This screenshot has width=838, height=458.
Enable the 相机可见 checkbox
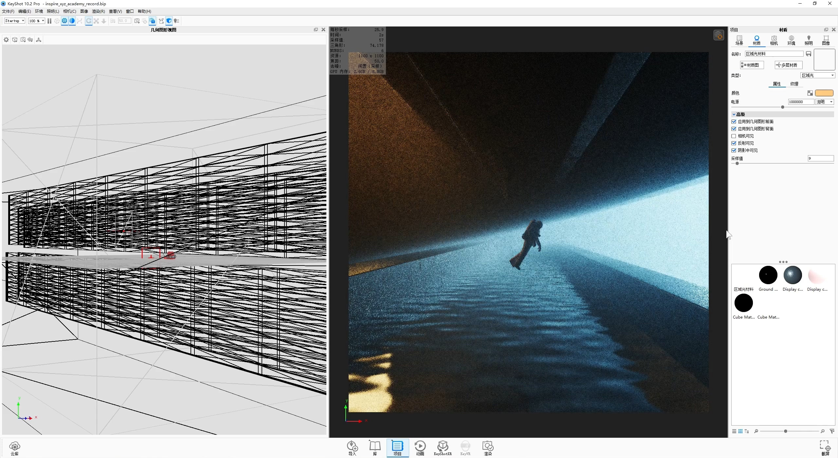733,136
